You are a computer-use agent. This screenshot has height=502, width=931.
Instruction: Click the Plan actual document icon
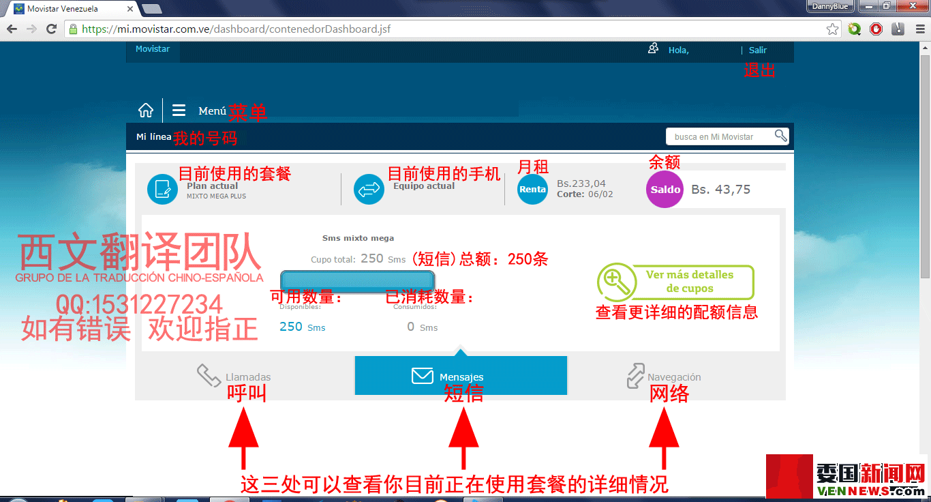point(163,189)
